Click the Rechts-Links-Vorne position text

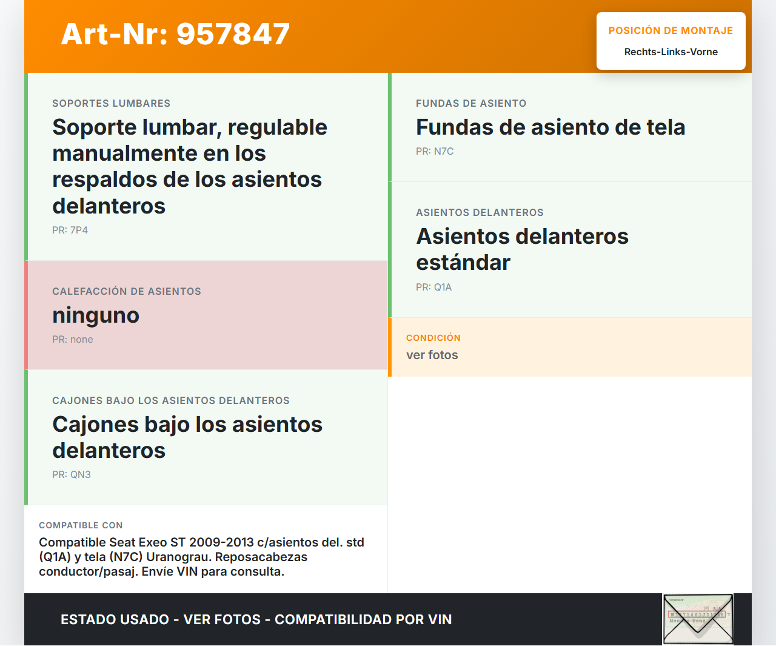coord(671,52)
